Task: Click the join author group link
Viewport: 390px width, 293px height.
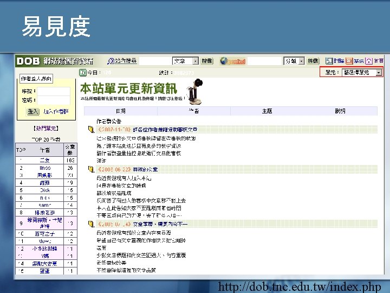Action: [x=56, y=111]
